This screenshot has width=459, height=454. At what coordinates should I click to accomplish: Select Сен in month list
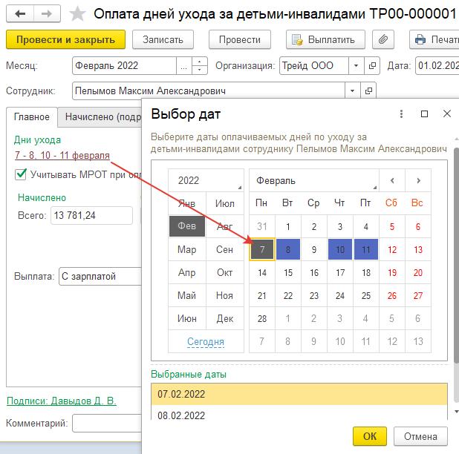coord(225,249)
